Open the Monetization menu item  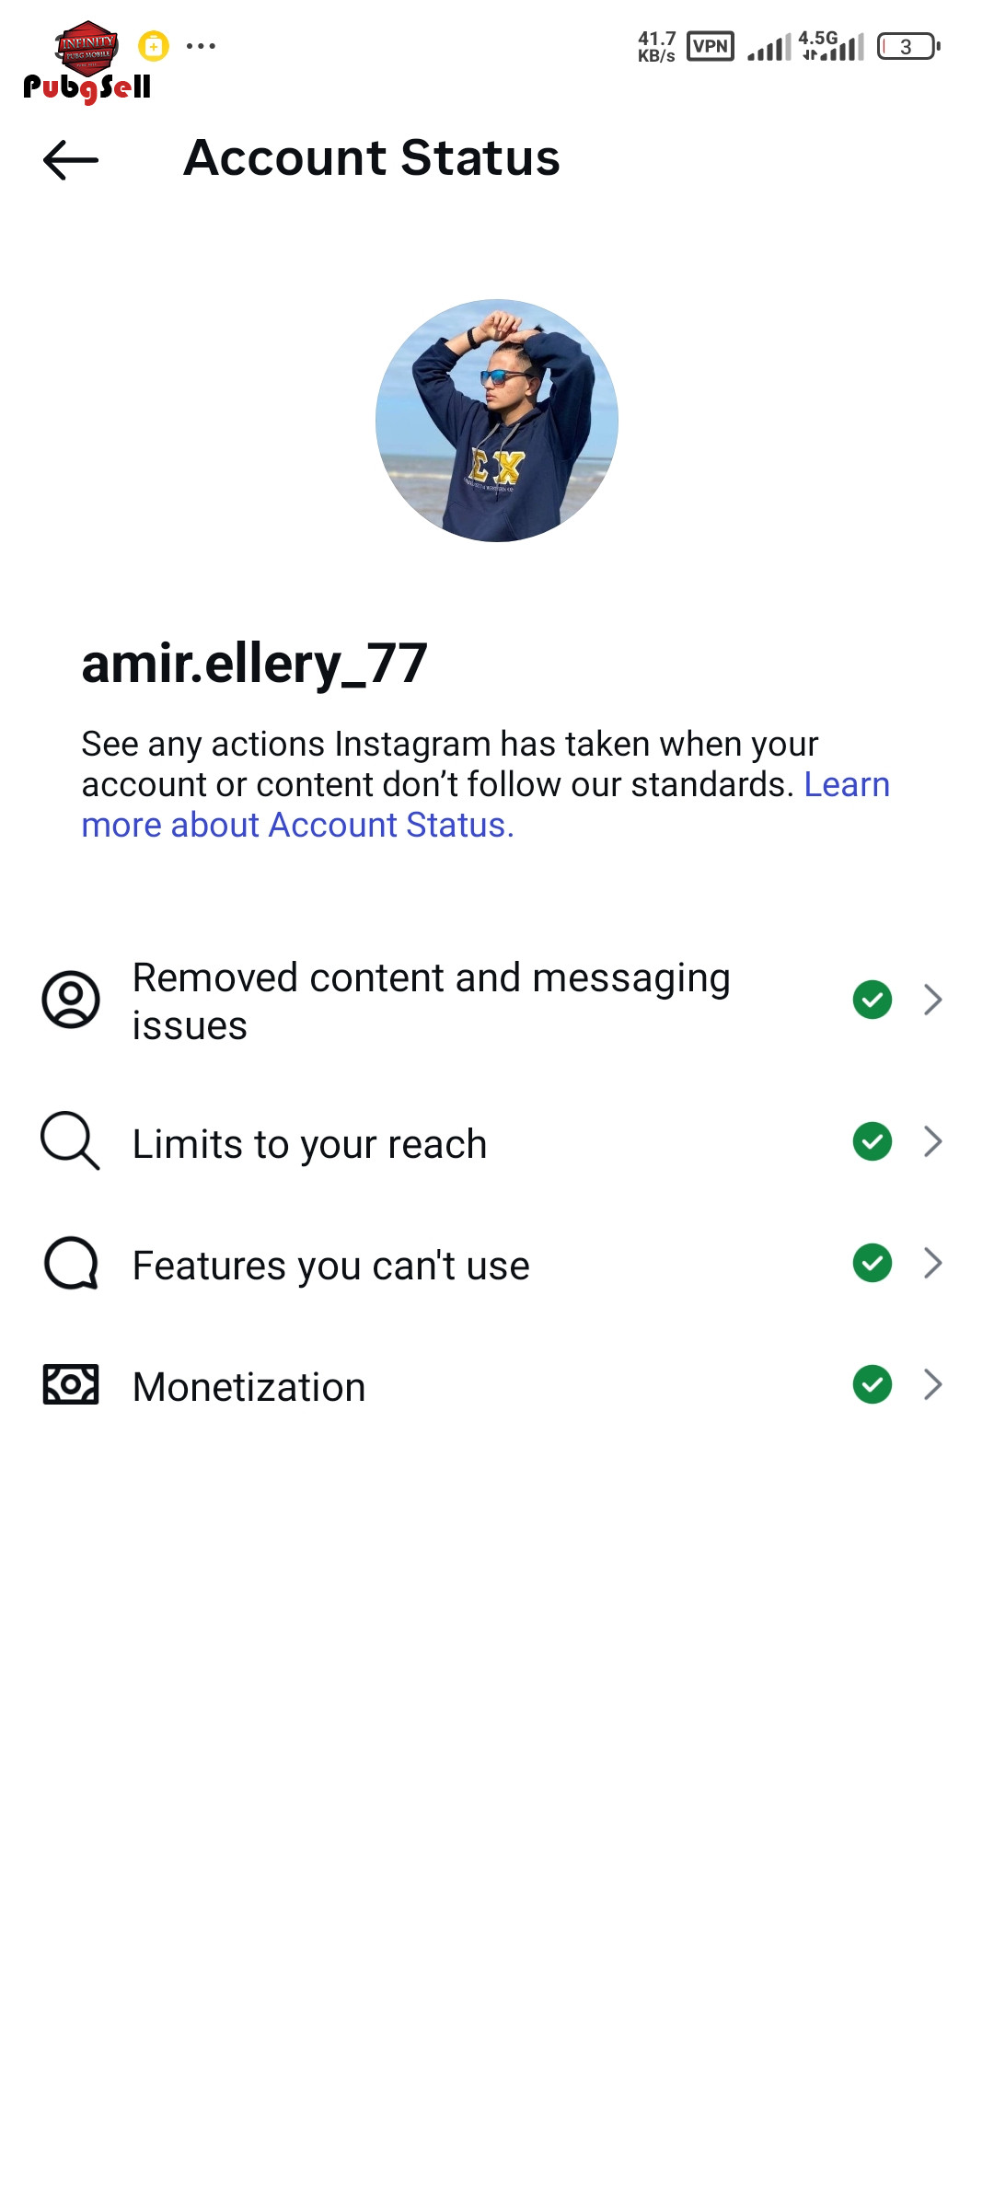[x=249, y=1387]
